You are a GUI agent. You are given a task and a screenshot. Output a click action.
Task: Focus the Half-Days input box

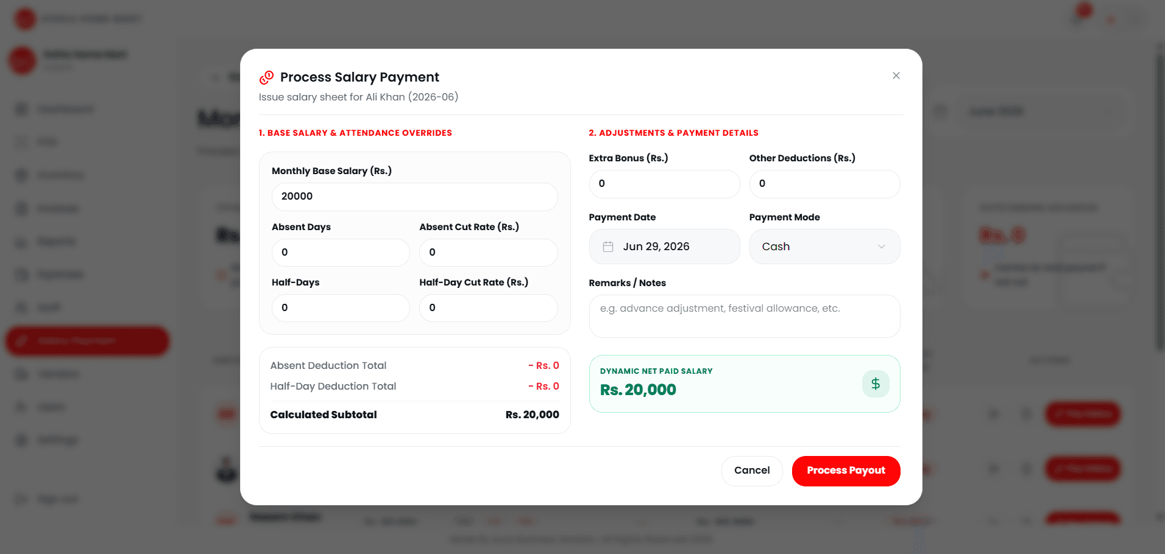point(341,308)
